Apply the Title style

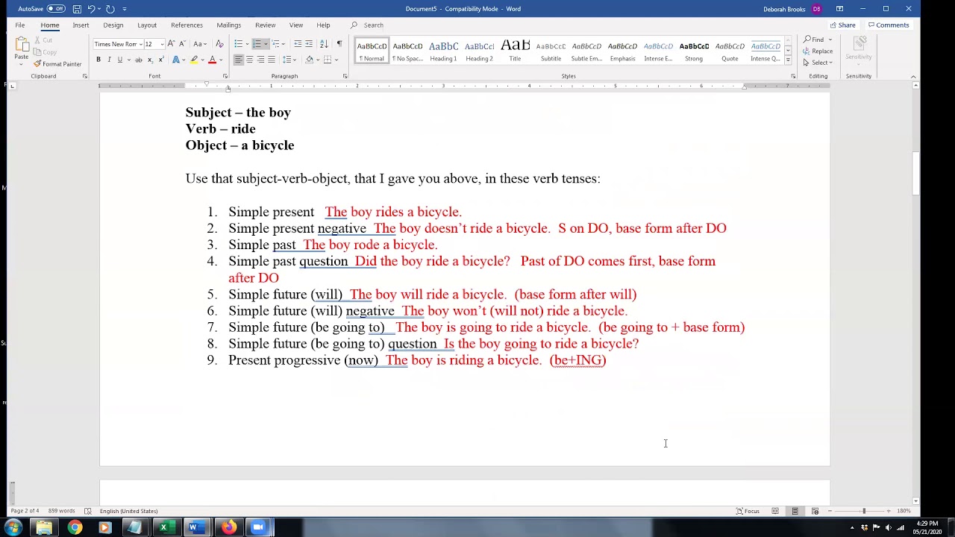(515, 51)
